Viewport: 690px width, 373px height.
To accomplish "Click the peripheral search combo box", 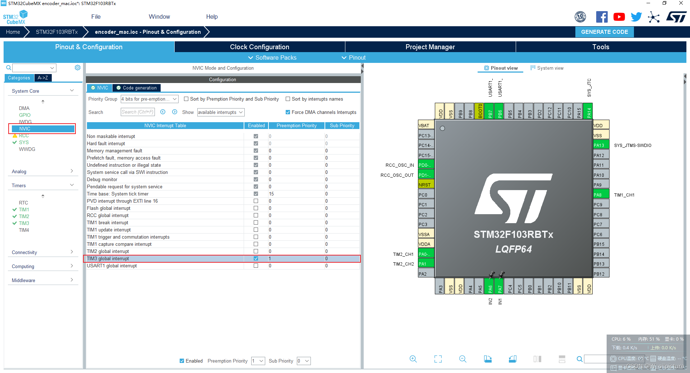I will 34,68.
